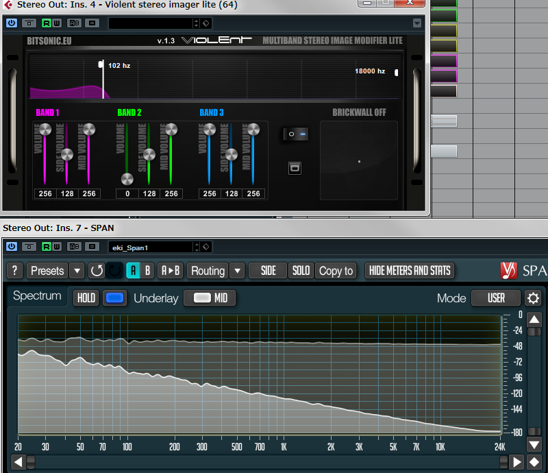Click Band 2 Side Volume slider knob
Screen dimensions: 548x473
pos(149,154)
